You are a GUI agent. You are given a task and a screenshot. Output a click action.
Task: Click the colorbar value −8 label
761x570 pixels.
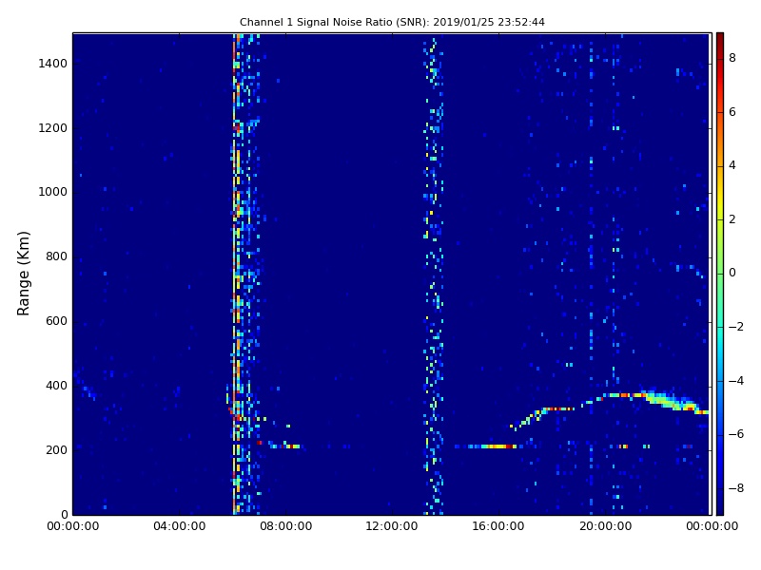[736, 488]
